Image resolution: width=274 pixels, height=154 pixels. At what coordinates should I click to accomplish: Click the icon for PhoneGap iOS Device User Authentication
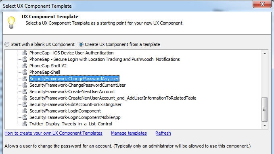[x=25, y=53]
